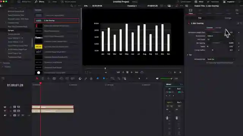Screen dimensions: 243x136
Task: Adjust the volume slider next to speaker
Action: pyautogui.click(x=166, y=79)
